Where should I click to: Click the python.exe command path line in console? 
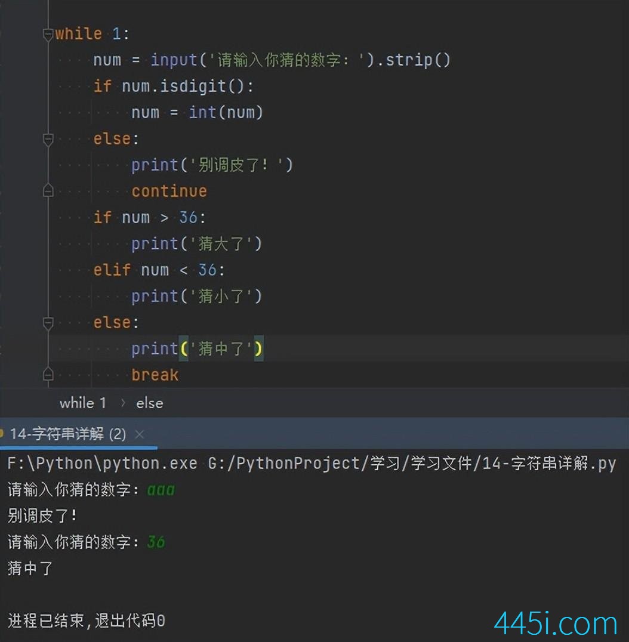click(312, 464)
